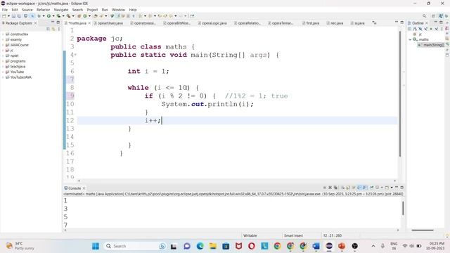Click the editor vertical scrollbar
The width and height of the screenshot is (450, 253).
tap(400, 93)
